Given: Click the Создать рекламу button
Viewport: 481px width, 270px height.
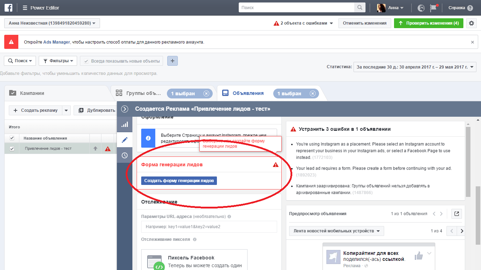Looking at the screenshot, I should [x=36, y=110].
